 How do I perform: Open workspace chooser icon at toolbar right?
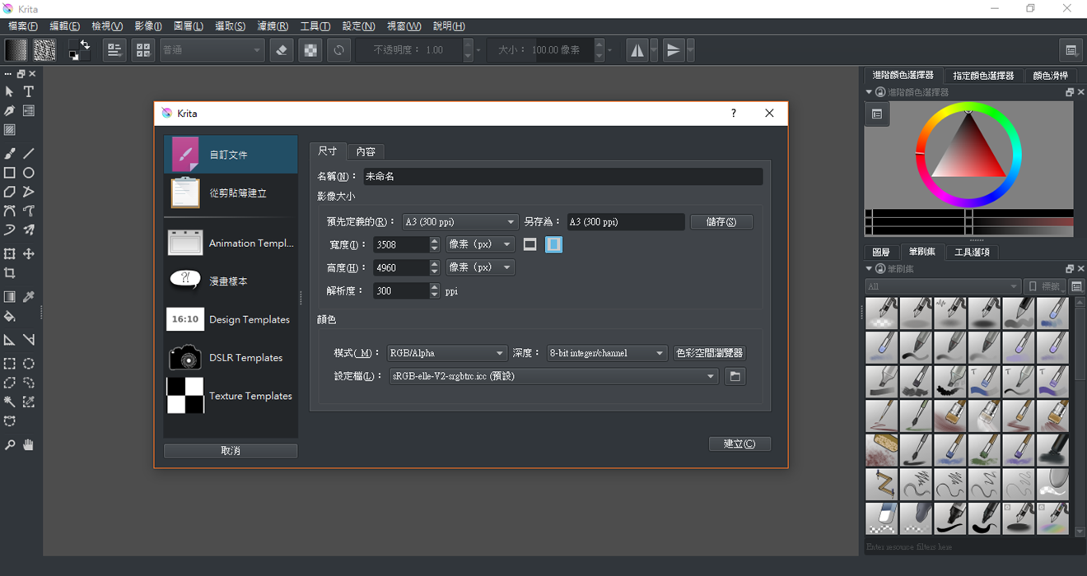coord(1071,50)
